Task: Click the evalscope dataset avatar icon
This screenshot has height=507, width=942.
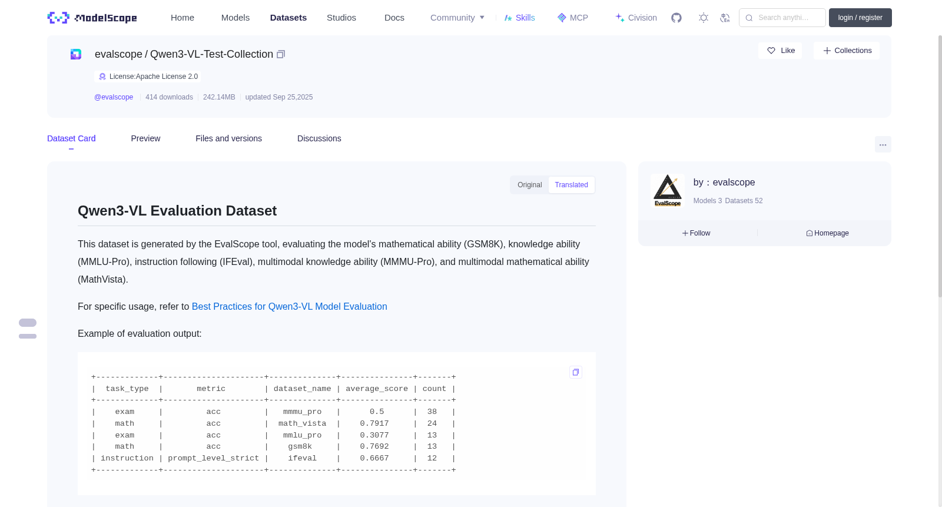Action: (76, 54)
